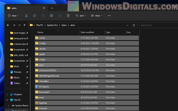Open the New dropdown menu
The height and width of the screenshot is (111, 178).
click(13, 16)
